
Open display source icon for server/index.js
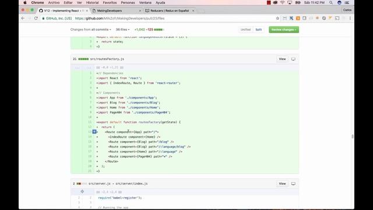tap(293, 184)
